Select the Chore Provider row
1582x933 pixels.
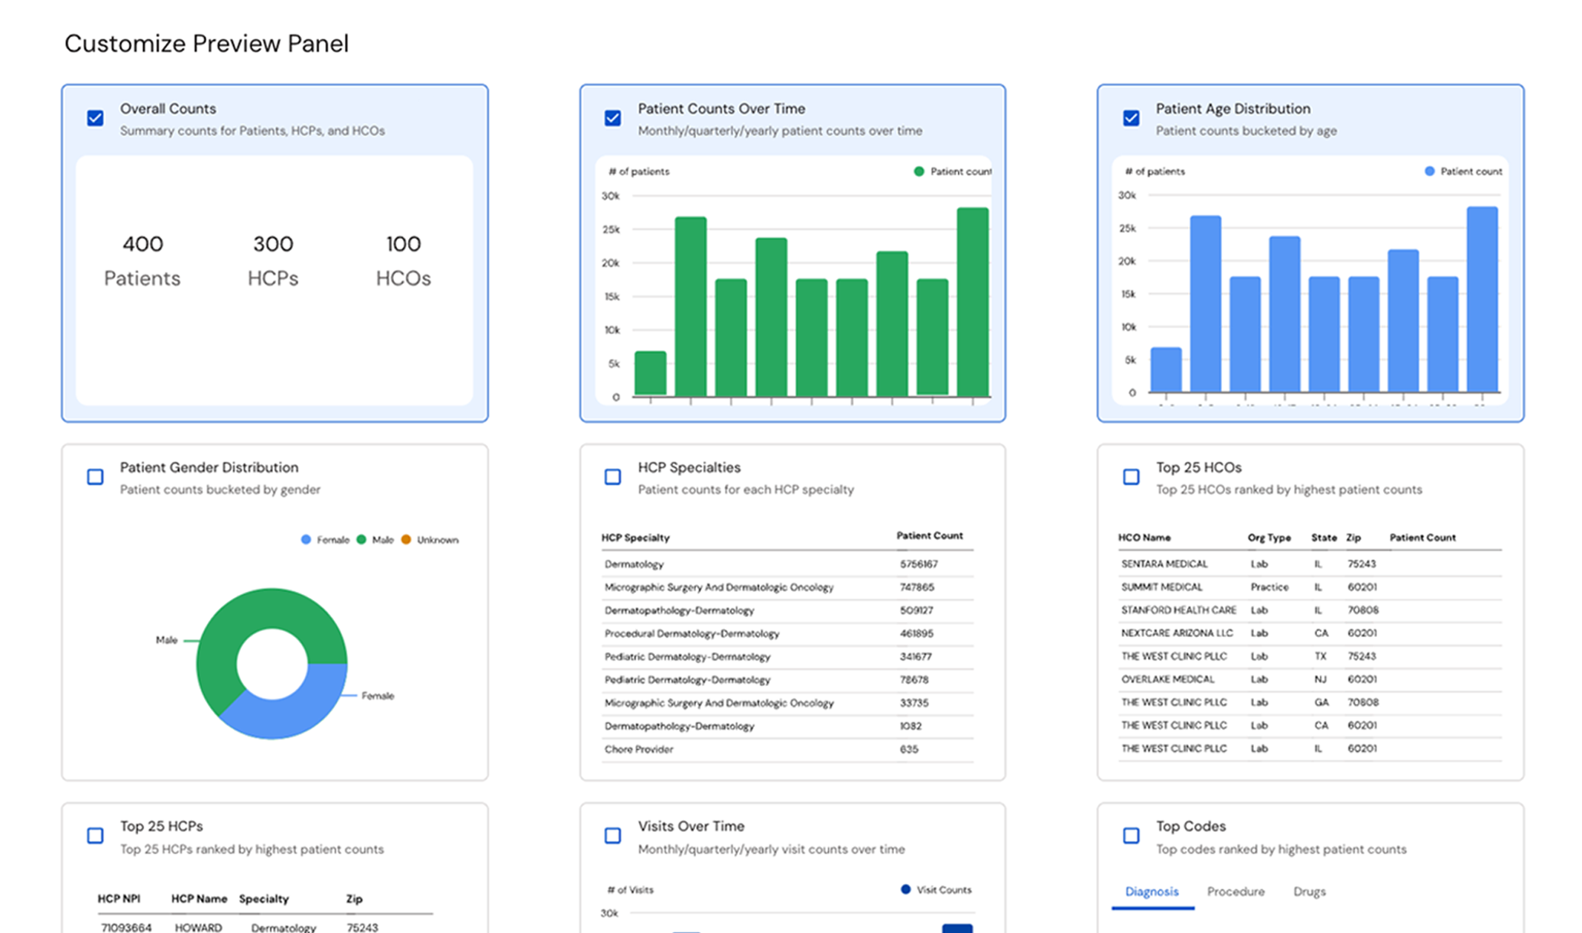point(787,750)
